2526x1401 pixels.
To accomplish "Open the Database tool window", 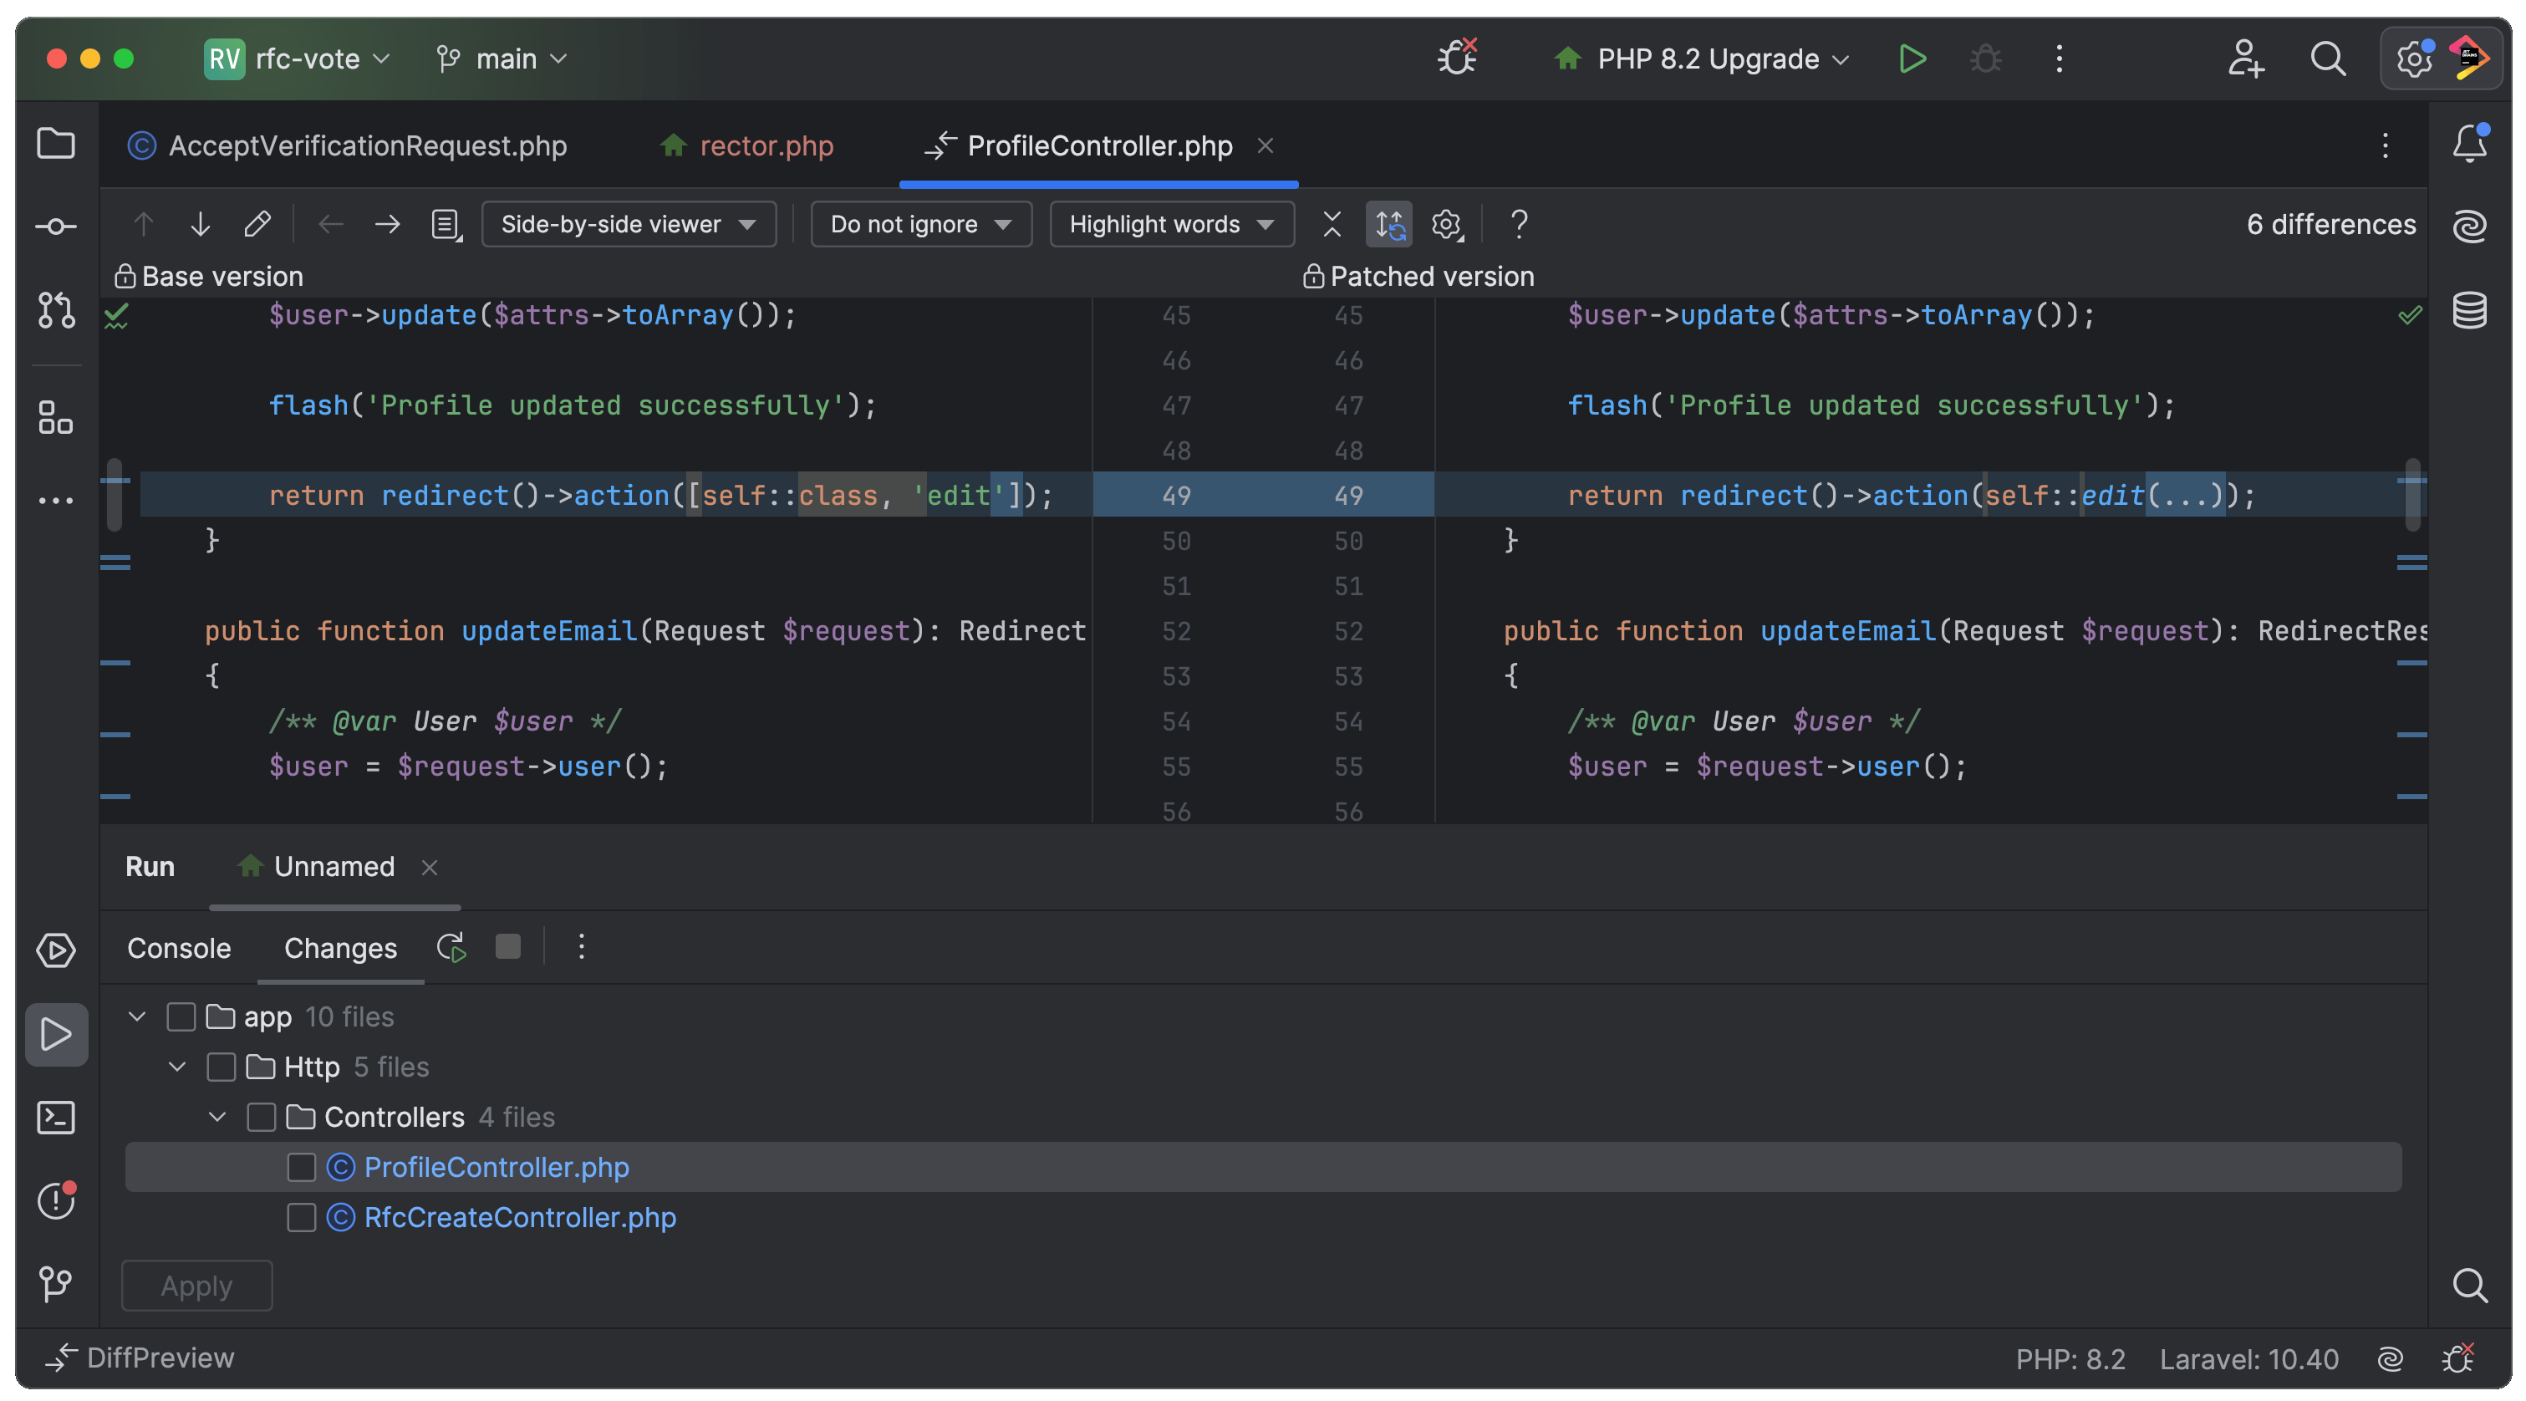I will (2470, 311).
